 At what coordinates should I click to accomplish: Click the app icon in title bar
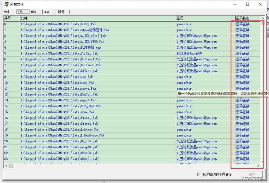(x=7, y=4)
